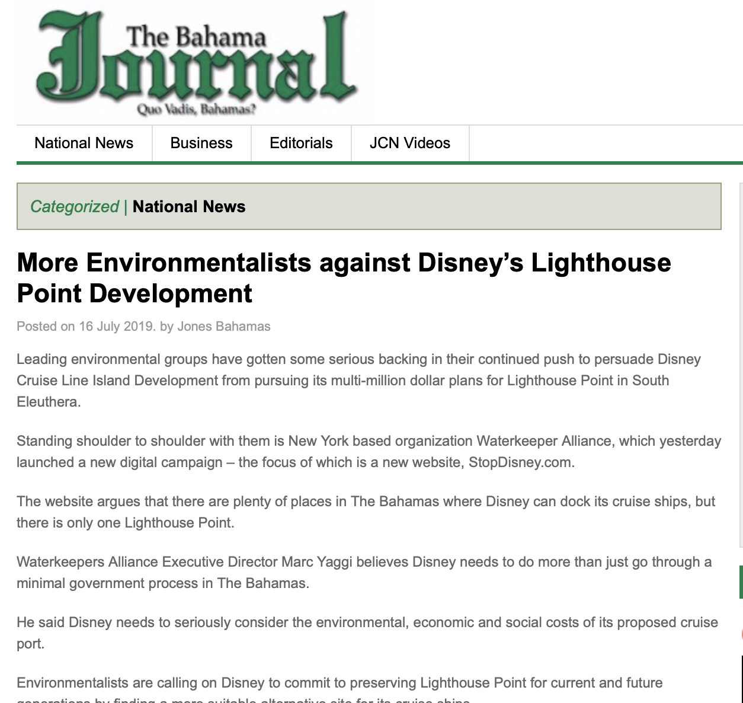Click paragraph starting 'Environmentalists are calling on Disney'
This screenshot has height=703, width=743.
pos(340,689)
